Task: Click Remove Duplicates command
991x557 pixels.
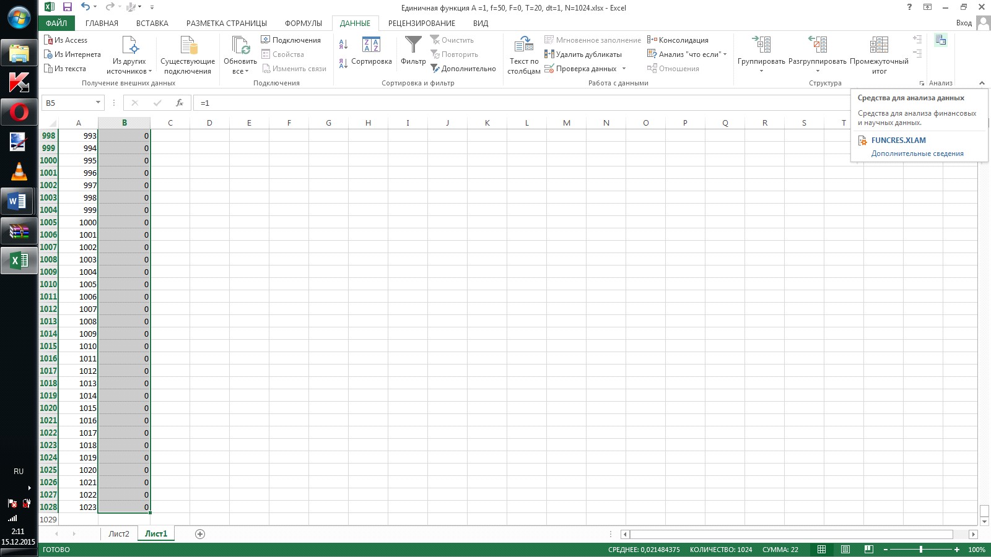Action: pos(583,54)
